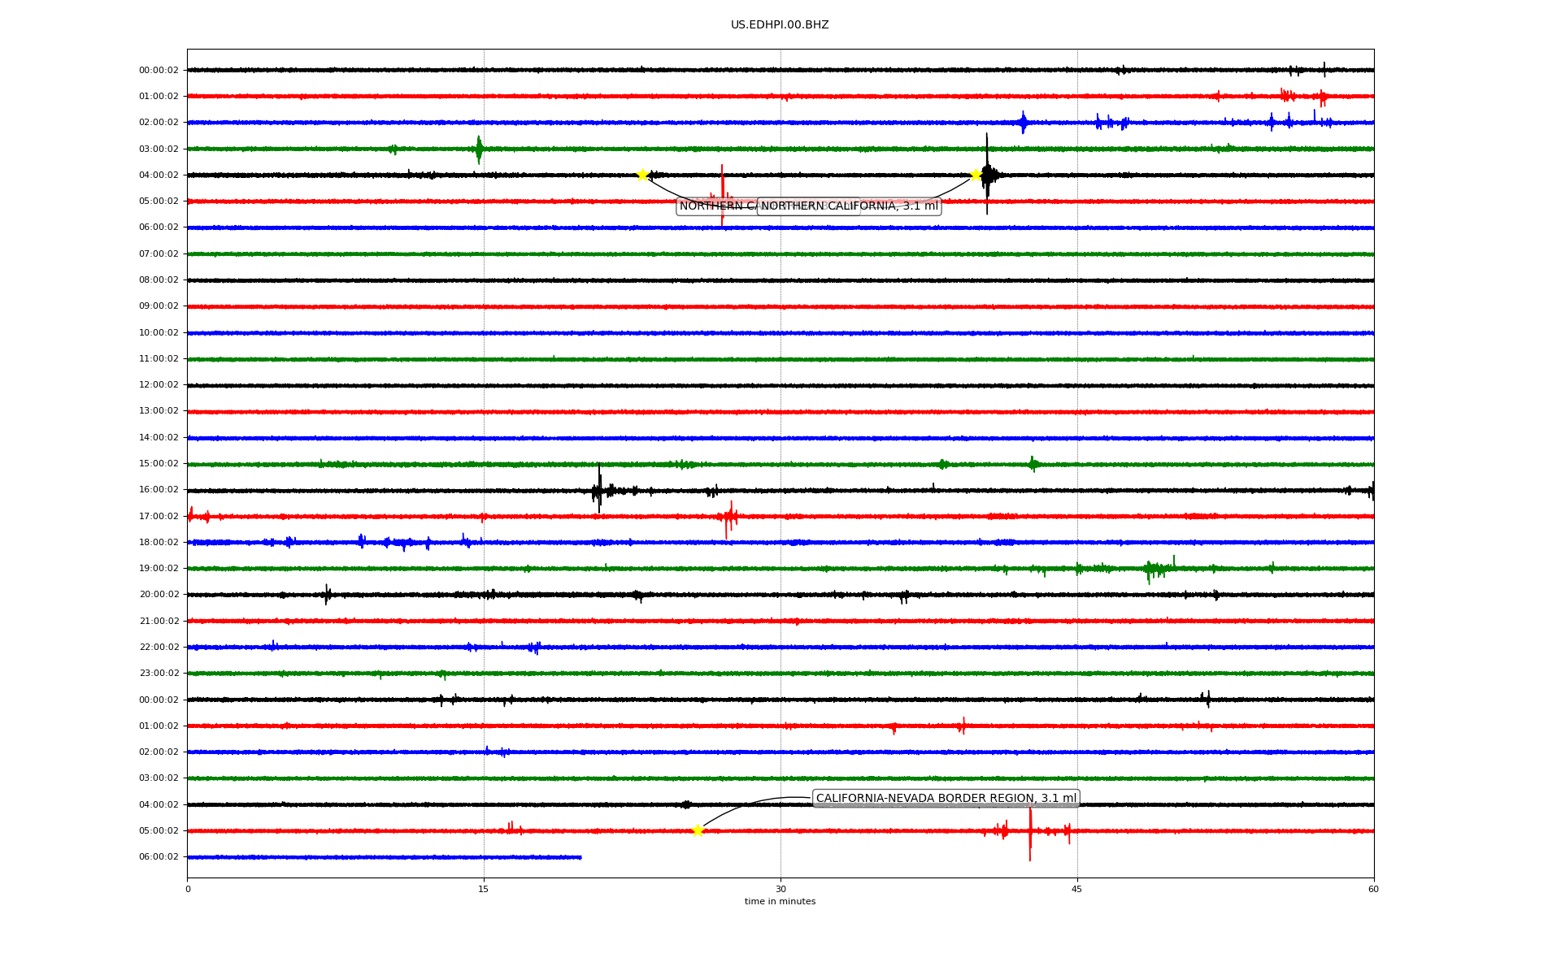This screenshot has height=975, width=1561.
Task: Click the 60 tick label on the time axis
Action: (1373, 889)
